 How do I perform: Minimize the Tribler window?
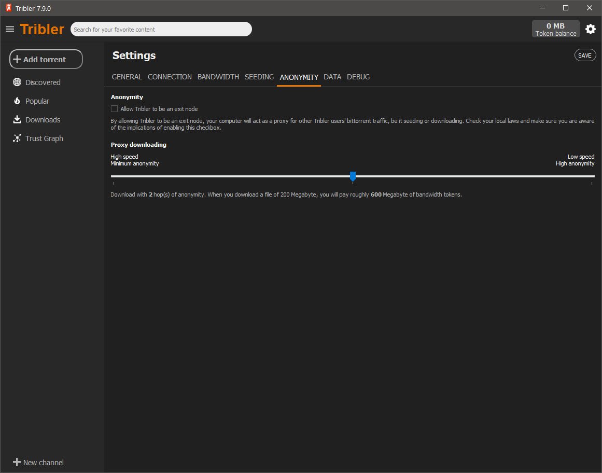click(542, 8)
